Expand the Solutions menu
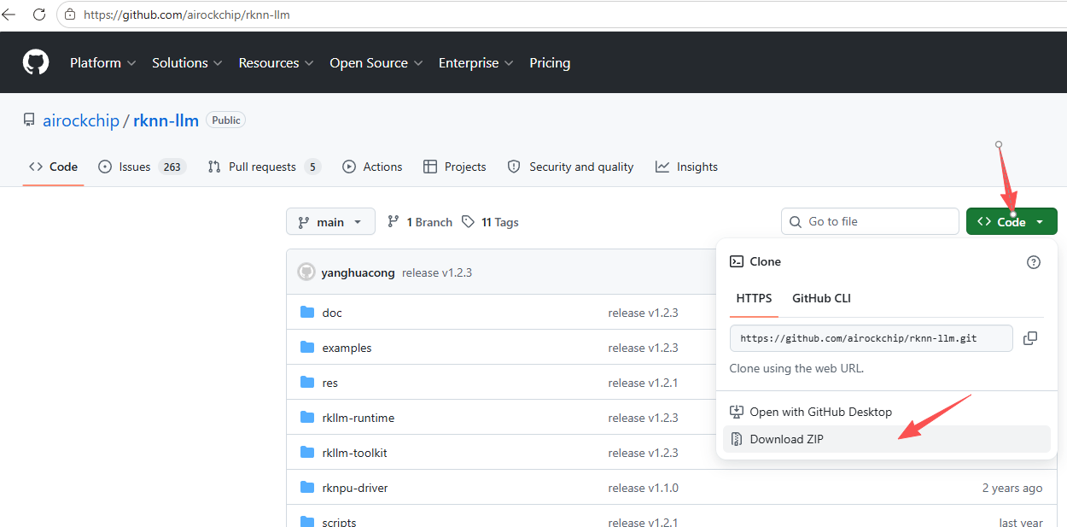Screen dimensions: 1067x527 point(187,62)
